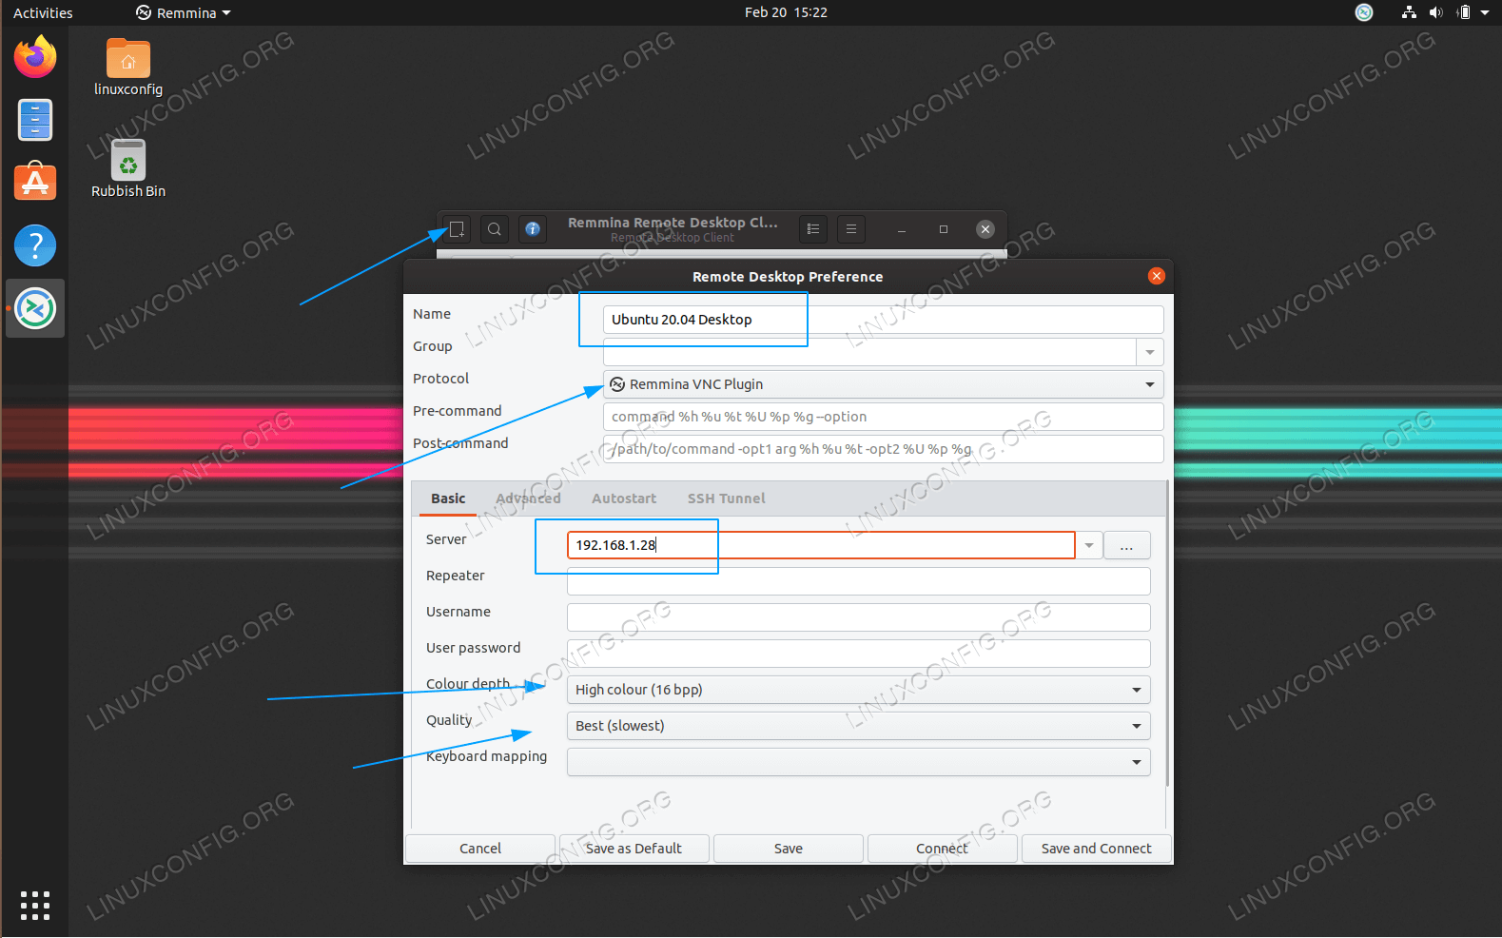The width and height of the screenshot is (1502, 938).
Task: Open Help icon in the dock
Action: click(x=35, y=245)
